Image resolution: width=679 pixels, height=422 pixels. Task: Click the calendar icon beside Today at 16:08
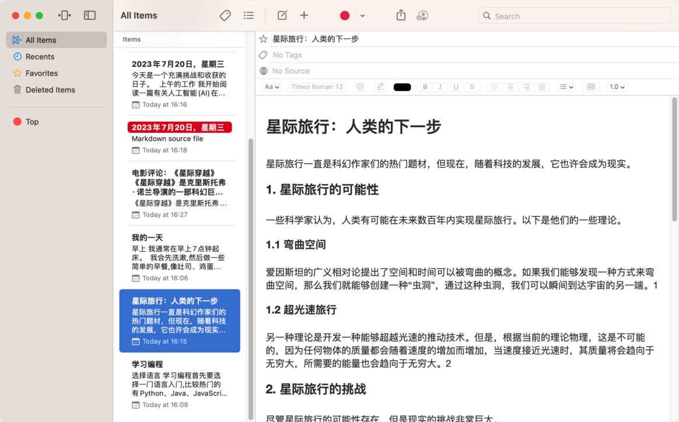(x=135, y=405)
